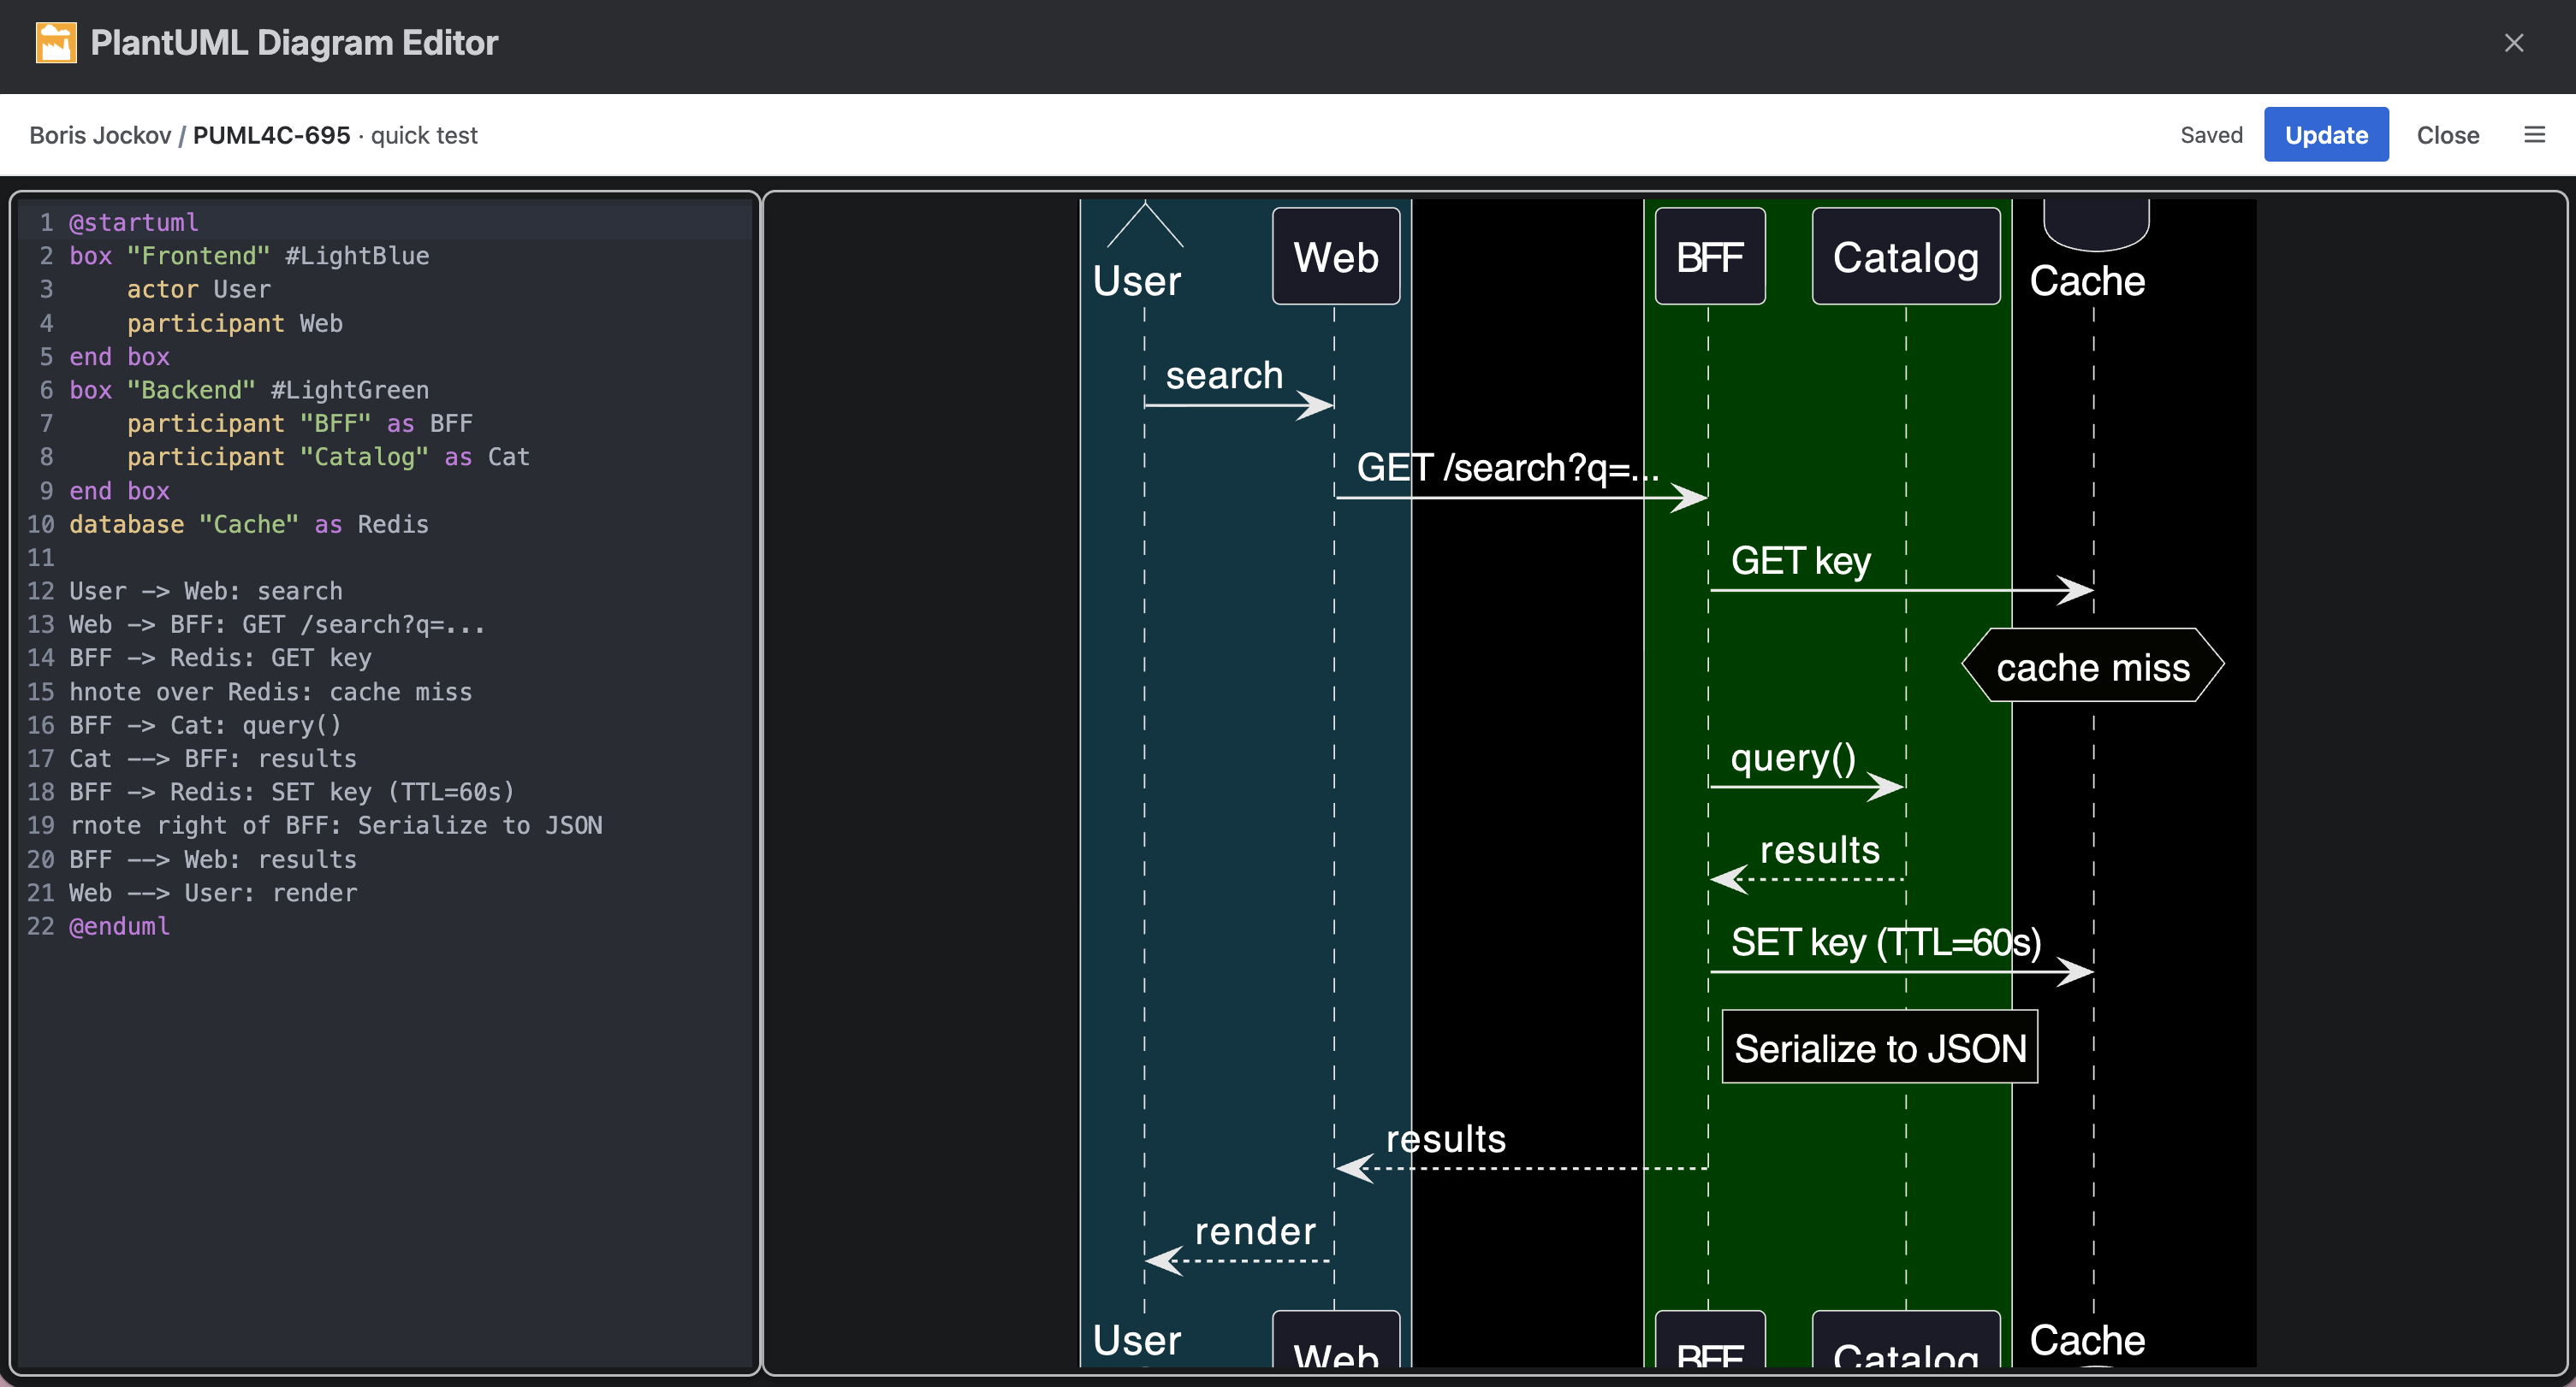Place cursor on the @startuml line
Viewport: 2576px width, 1387px height.
pos(134,221)
